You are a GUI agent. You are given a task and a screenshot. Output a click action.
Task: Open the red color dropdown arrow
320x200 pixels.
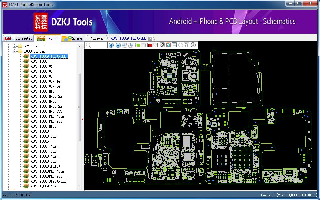(155, 45)
